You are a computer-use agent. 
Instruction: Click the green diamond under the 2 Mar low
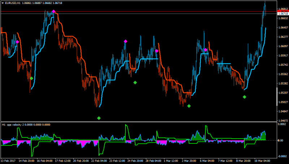(x=189, y=106)
